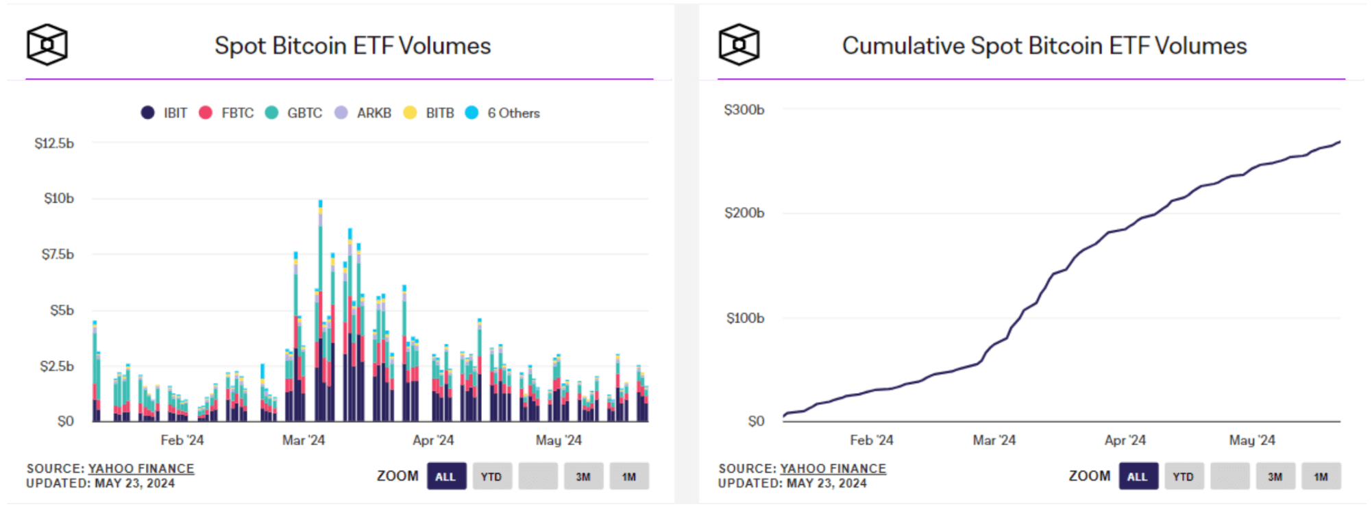Image resolution: width=1372 pixels, height=511 pixels.
Task: Click The Block logo on cumulative chart
Action: pyautogui.click(x=739, y=45)
